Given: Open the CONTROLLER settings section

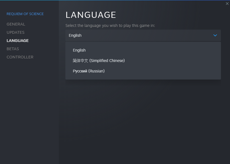Looking at the screenshot, I should [x=20, y=57].
